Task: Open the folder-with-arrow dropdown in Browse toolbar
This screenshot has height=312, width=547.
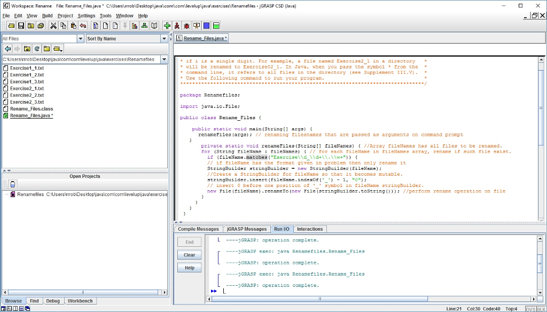Action: [58, 49]
